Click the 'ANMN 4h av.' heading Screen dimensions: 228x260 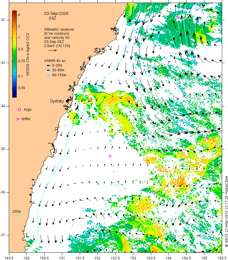tap(56, 61)
